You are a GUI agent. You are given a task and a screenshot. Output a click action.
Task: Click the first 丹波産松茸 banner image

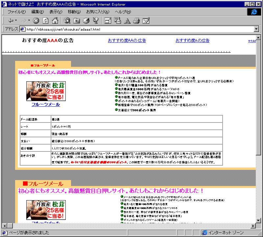point(46,91)
